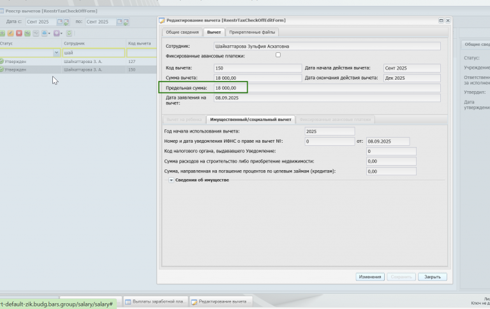Viewport: 490px width, 309px height.
Task: Click 'Дата окончания действия вычета' field Дек 2025
Action: 412,78
